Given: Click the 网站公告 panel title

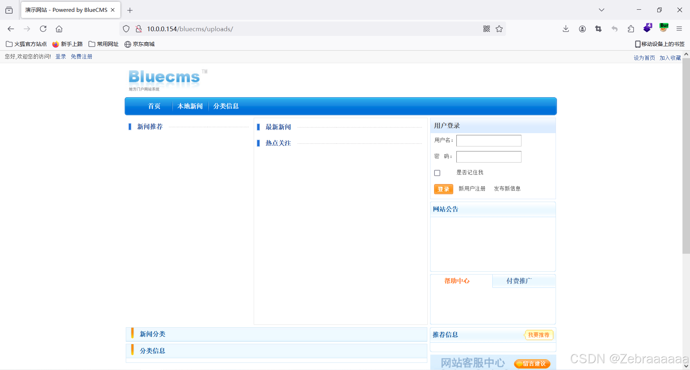Looking at the screenshot, I should [446, 209].
